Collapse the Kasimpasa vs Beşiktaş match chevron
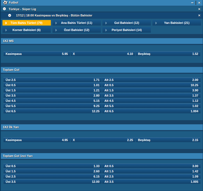Image resolution: width=203 pixels, height=191 pixels. tap(10, 15)
